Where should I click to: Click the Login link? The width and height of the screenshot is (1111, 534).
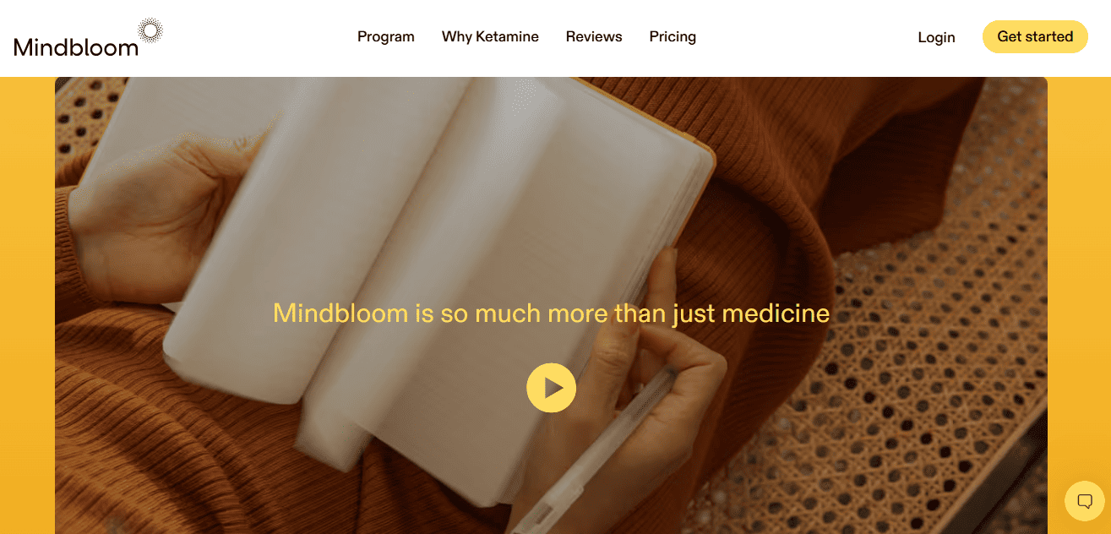936,38
